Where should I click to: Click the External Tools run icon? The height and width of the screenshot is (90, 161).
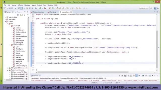pos(45,8)
